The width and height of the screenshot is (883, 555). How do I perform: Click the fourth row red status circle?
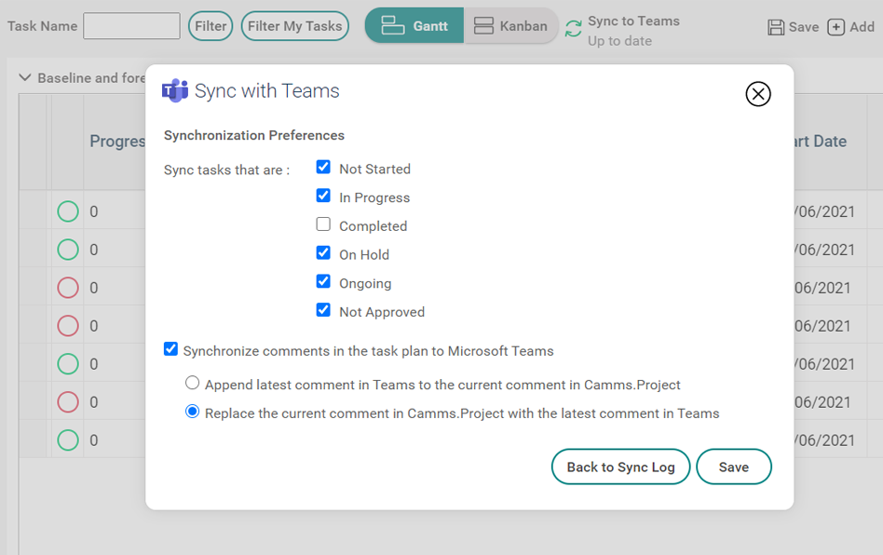(68, 326)
